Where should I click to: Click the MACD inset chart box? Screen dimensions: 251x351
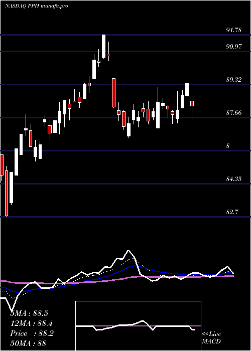coord(138,326)
